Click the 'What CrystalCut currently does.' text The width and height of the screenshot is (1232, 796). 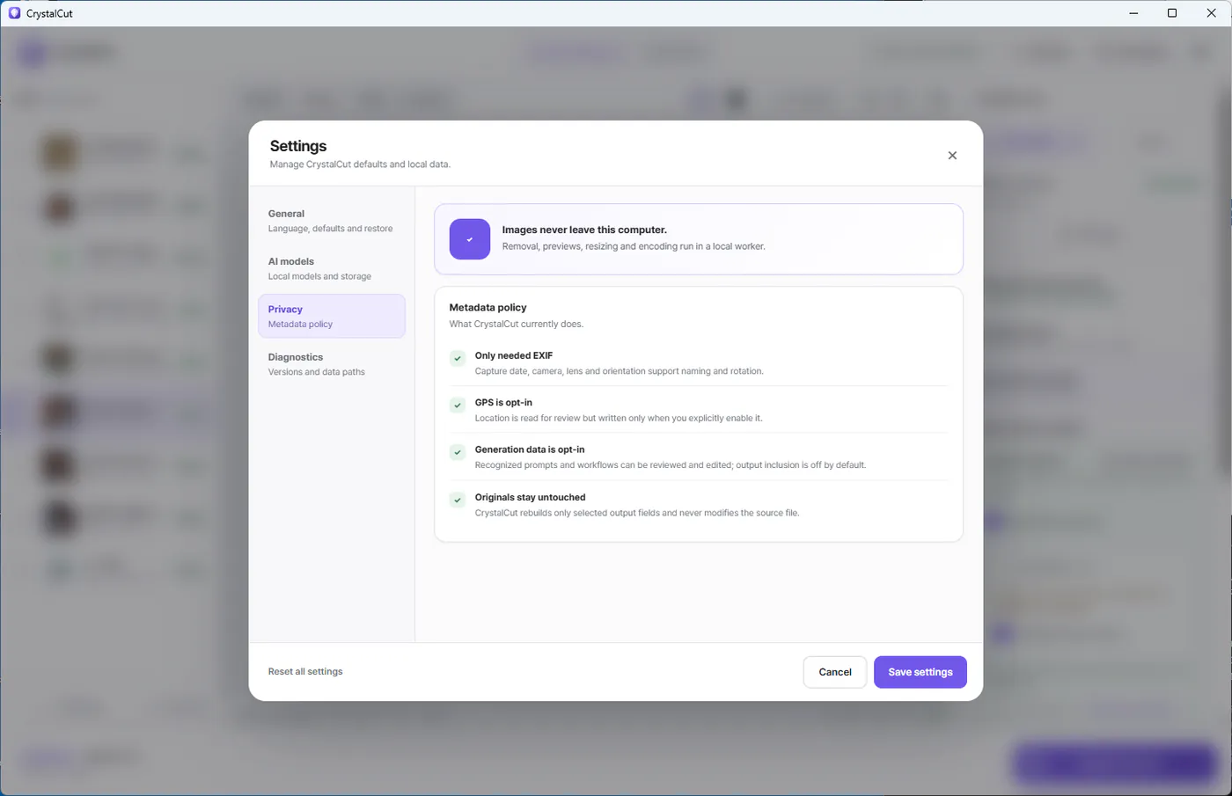tap(517, 324)
